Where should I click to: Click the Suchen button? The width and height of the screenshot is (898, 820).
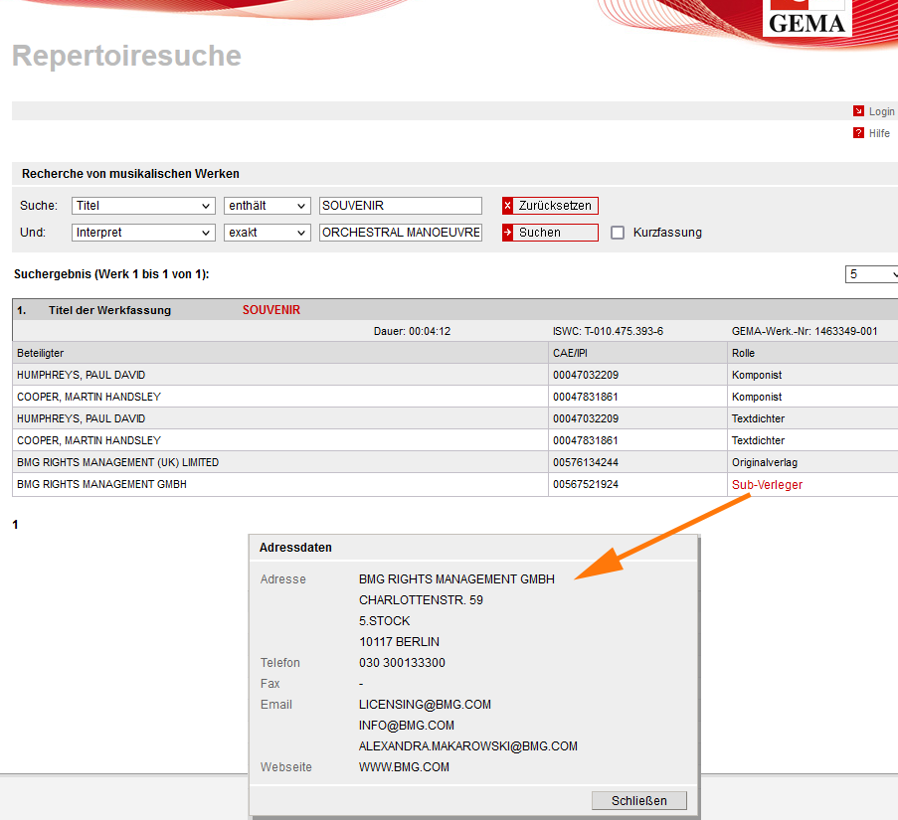coord(550,233)
